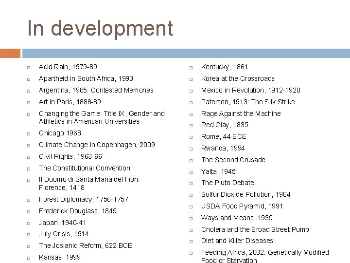Click 'Cholera and the Broad Street Pump'

pyautogui.click(x=255, y=230)
